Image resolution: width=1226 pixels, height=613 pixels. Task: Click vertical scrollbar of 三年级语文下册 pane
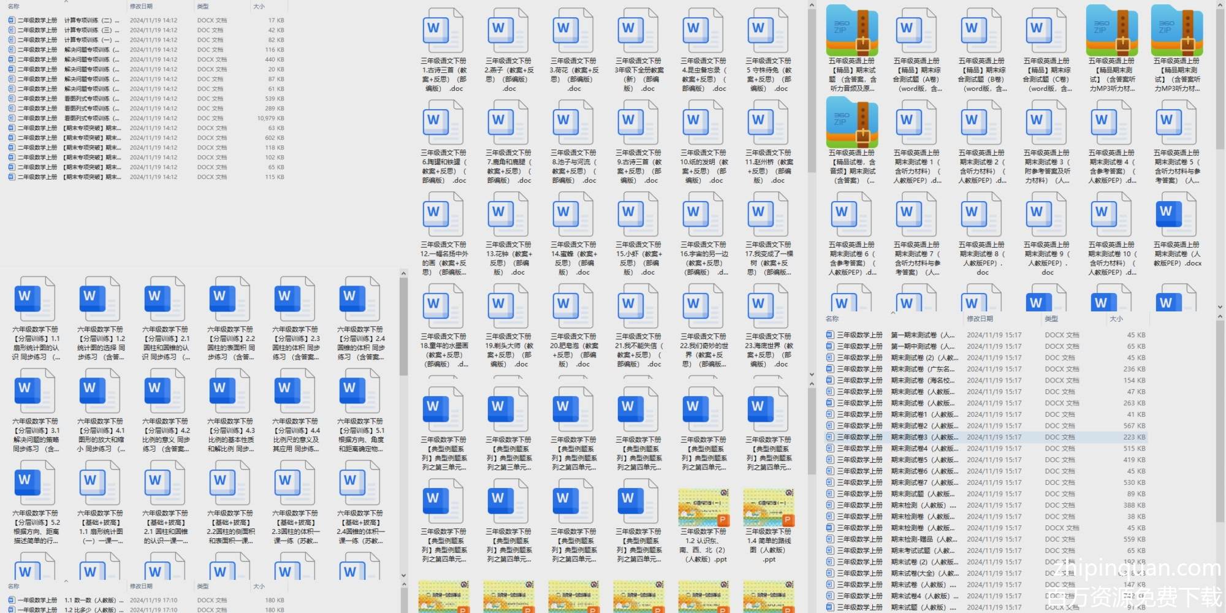[x=812, y=92]
